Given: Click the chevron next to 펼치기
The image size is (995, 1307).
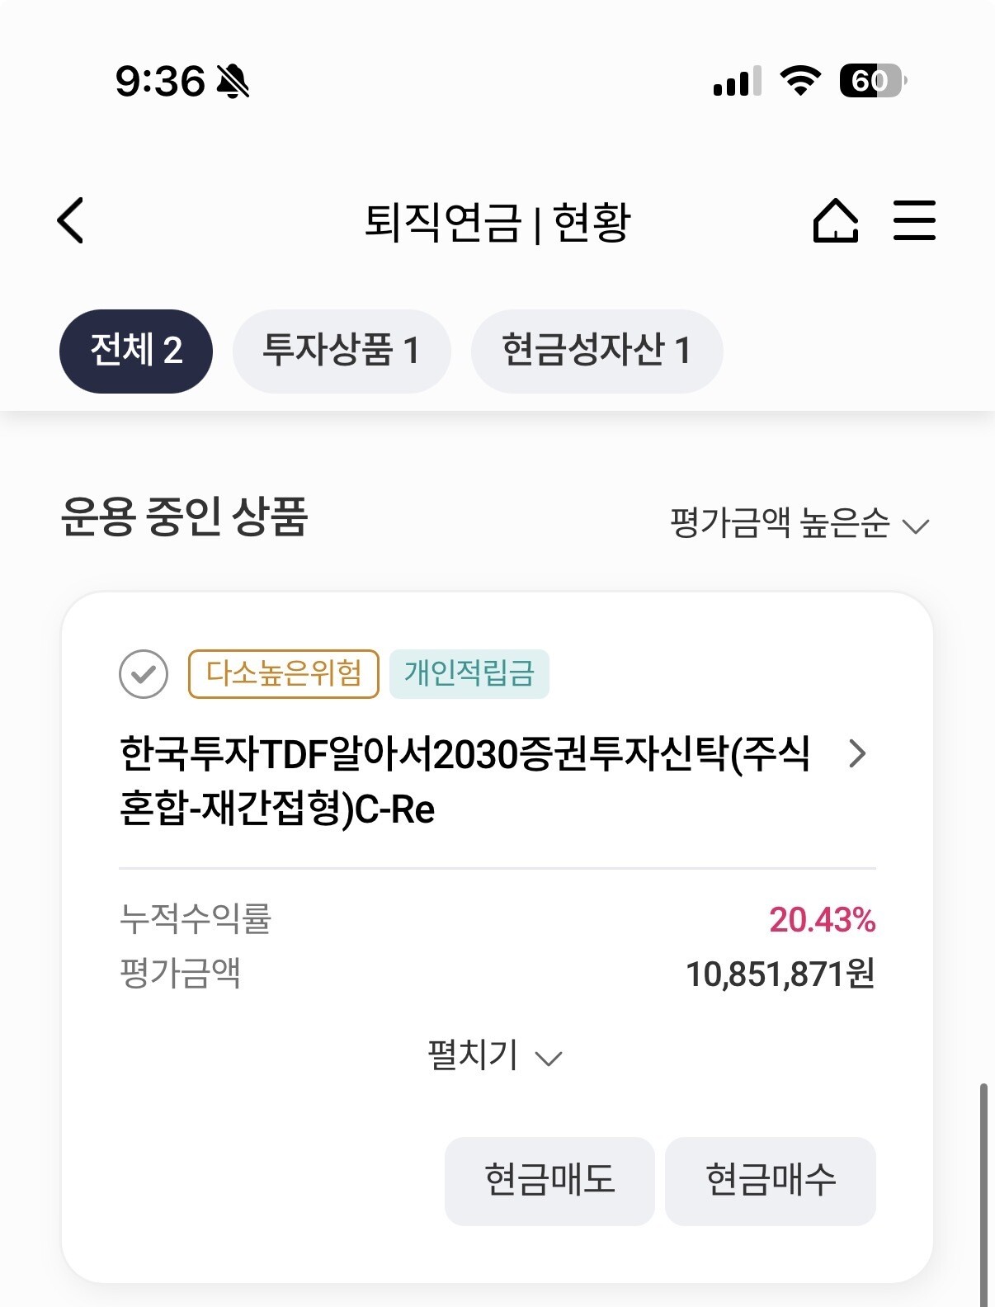Looking at the screenshot, I should tap(549, 1058).
